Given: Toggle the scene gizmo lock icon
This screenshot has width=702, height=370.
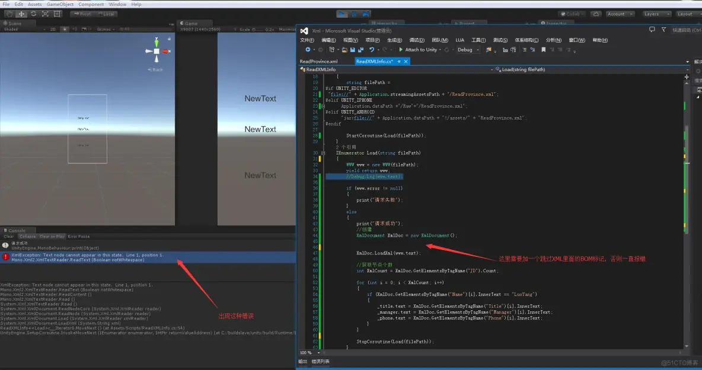Looking at the screenshot, I should click(x=169, y=39).
